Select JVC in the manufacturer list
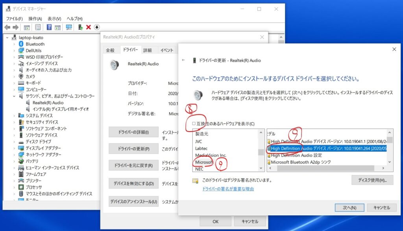 click(198, 141)
